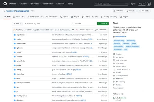Open the 14,774 Commits history
This screenshot has height=102, width=154.
pyautogui.click(x=101, y=30)
